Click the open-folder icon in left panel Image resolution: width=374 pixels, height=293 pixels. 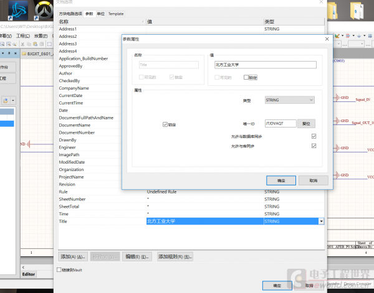(x=6, y=100)
